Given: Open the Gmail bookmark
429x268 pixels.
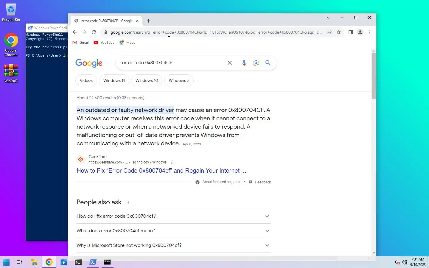Looking at the screenshot, I should coord(81,43).
